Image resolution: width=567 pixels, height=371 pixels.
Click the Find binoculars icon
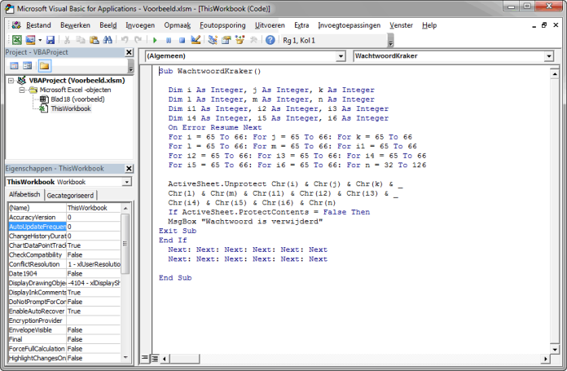[106, 40]
